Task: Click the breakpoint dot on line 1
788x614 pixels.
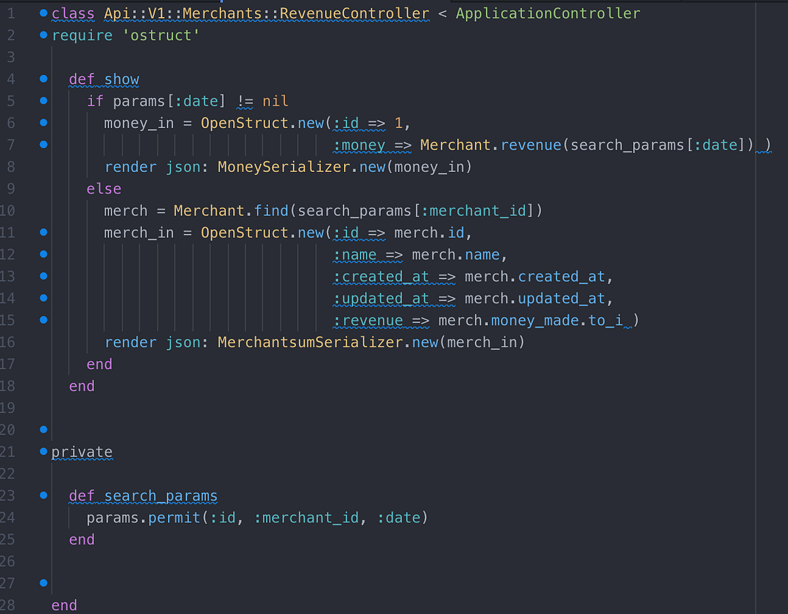Action: (43, 12)
